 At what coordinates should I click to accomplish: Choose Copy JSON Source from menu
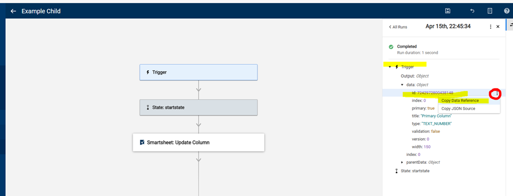(x=458, y=109)
